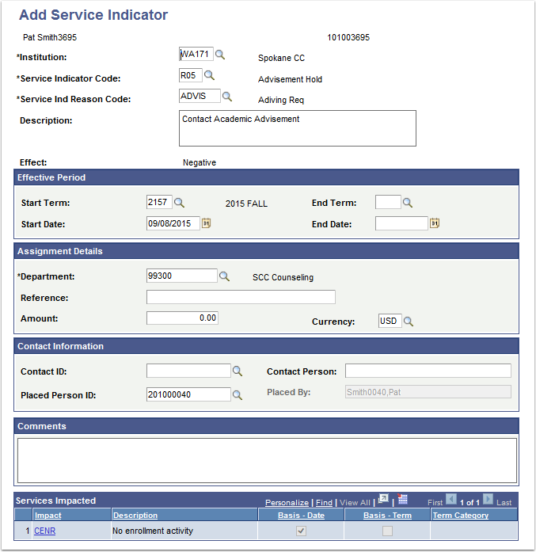
Task: Open Service Indicator Code lookup
Action: pos(209,75)
